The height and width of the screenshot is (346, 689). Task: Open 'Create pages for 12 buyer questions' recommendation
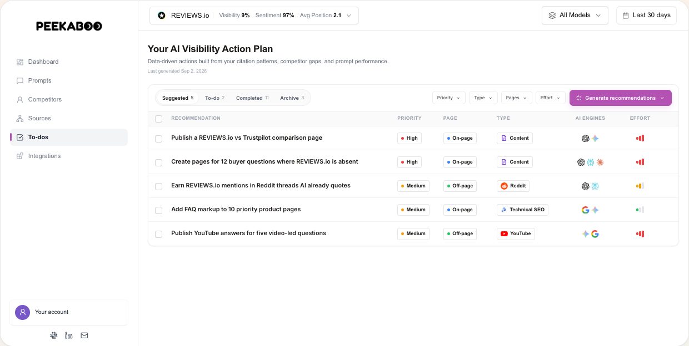pos(264,161)
